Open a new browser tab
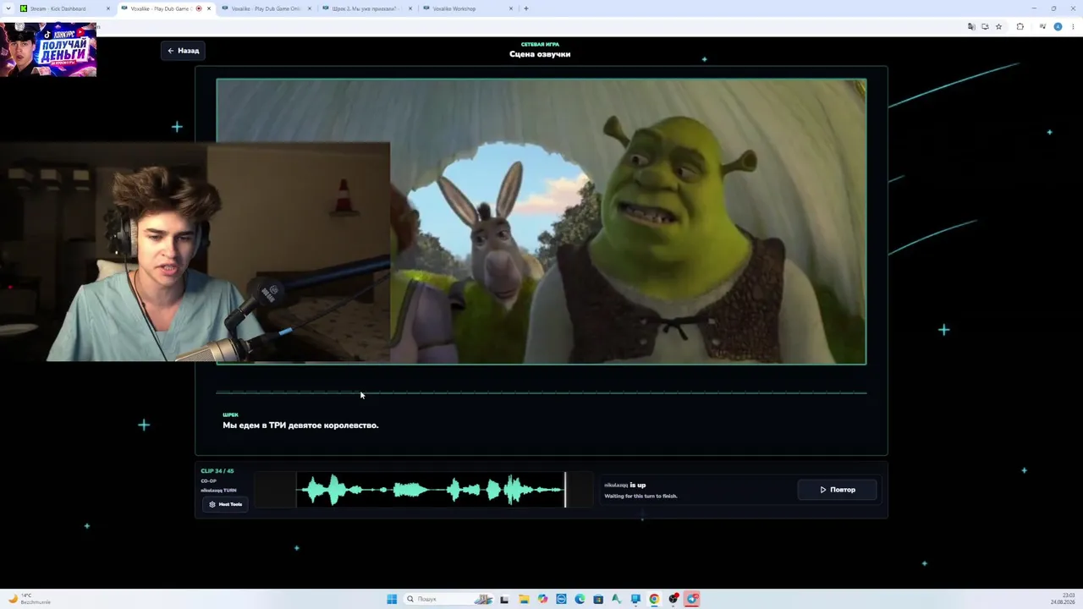Viewport: 1083px width, 609px height. click(x=526, y=8)
